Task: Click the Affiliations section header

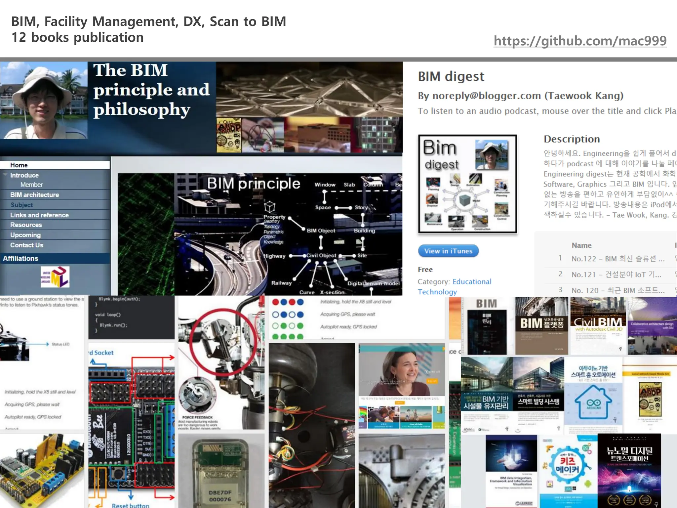Action: [55, 258]
